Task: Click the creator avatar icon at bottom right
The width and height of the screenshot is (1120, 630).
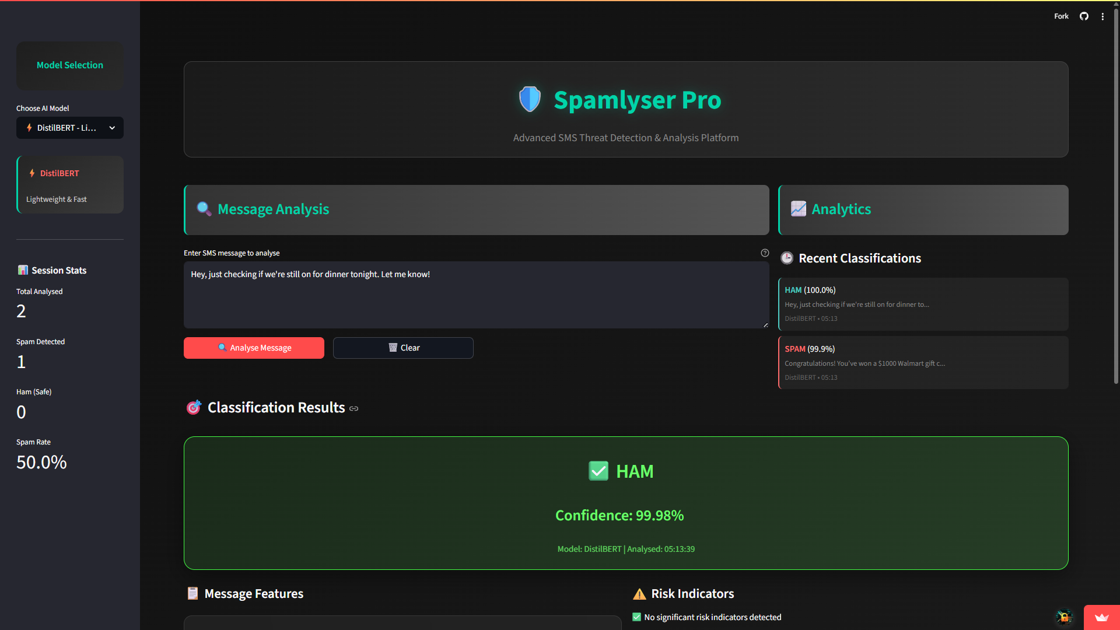Action: (x=1064, y=617)
